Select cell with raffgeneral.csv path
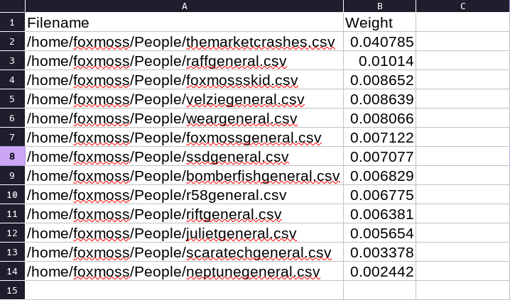 [184, 61]
